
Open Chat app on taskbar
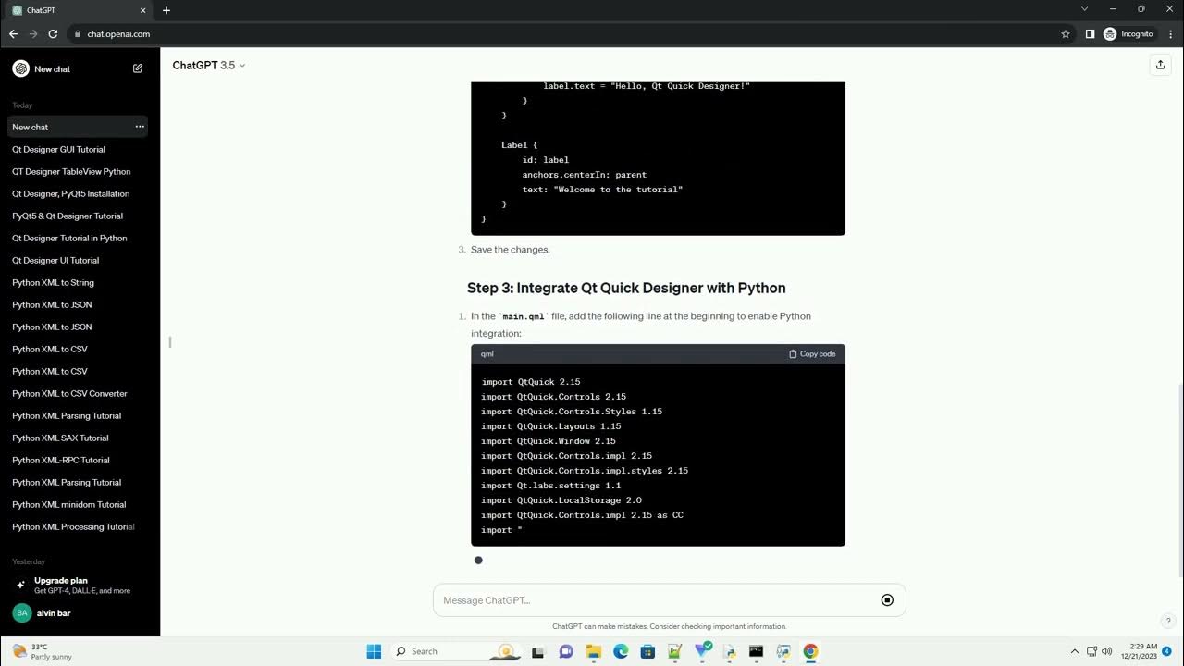click(x=566, y=651)
